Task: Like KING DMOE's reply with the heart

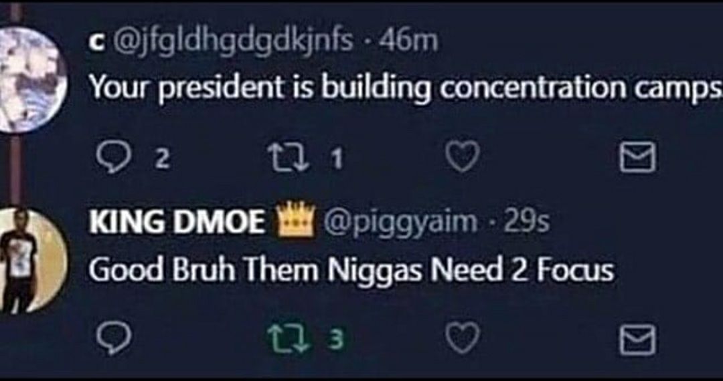Action: tap(463, 339)
